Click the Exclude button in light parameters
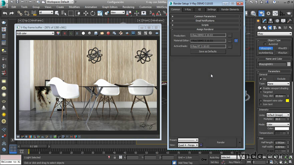This screenshot has width=294, height=165. (x=281, y=79)
